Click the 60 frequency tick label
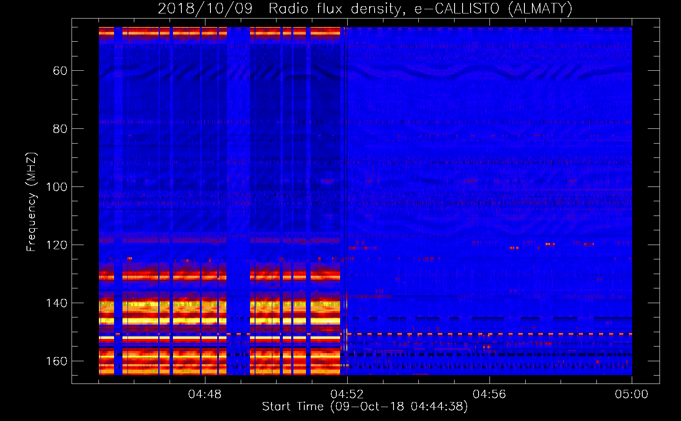This screenshot has width=681, height=421. click(x=60, y=71)
